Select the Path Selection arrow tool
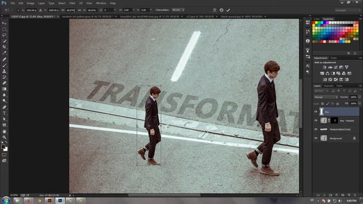Screen dimensions: 363x204 coord(4,119)
